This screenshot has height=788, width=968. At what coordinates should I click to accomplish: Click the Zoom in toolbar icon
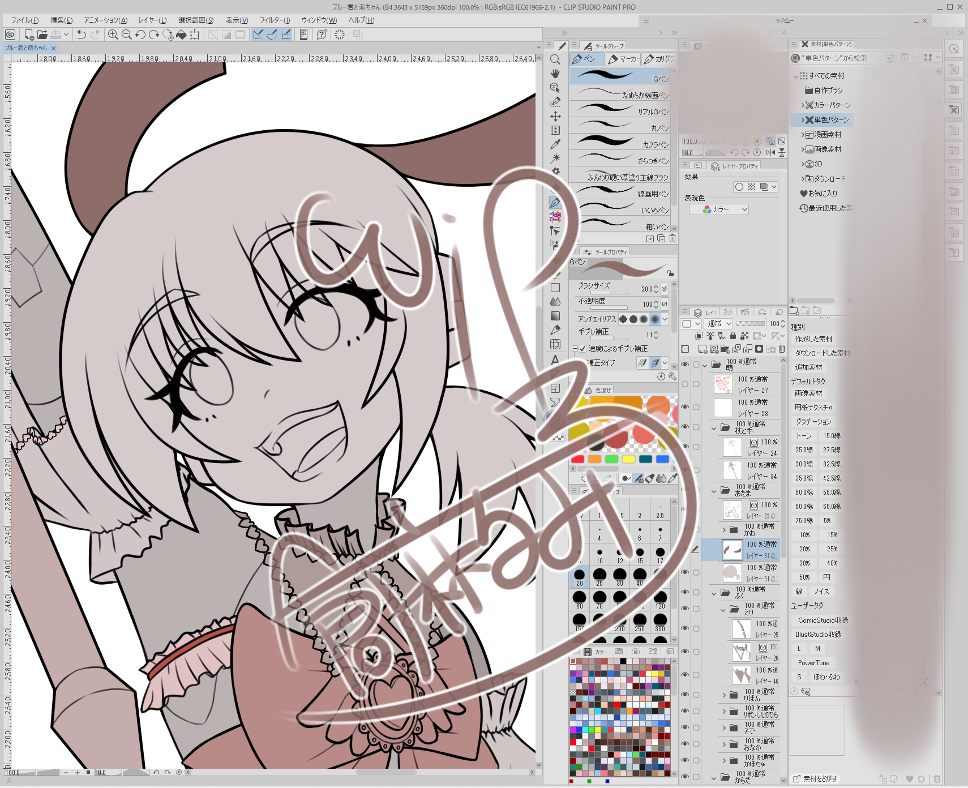tap(113, 35)
